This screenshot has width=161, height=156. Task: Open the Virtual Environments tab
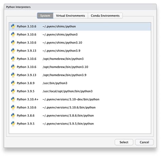tap(70, 16)
